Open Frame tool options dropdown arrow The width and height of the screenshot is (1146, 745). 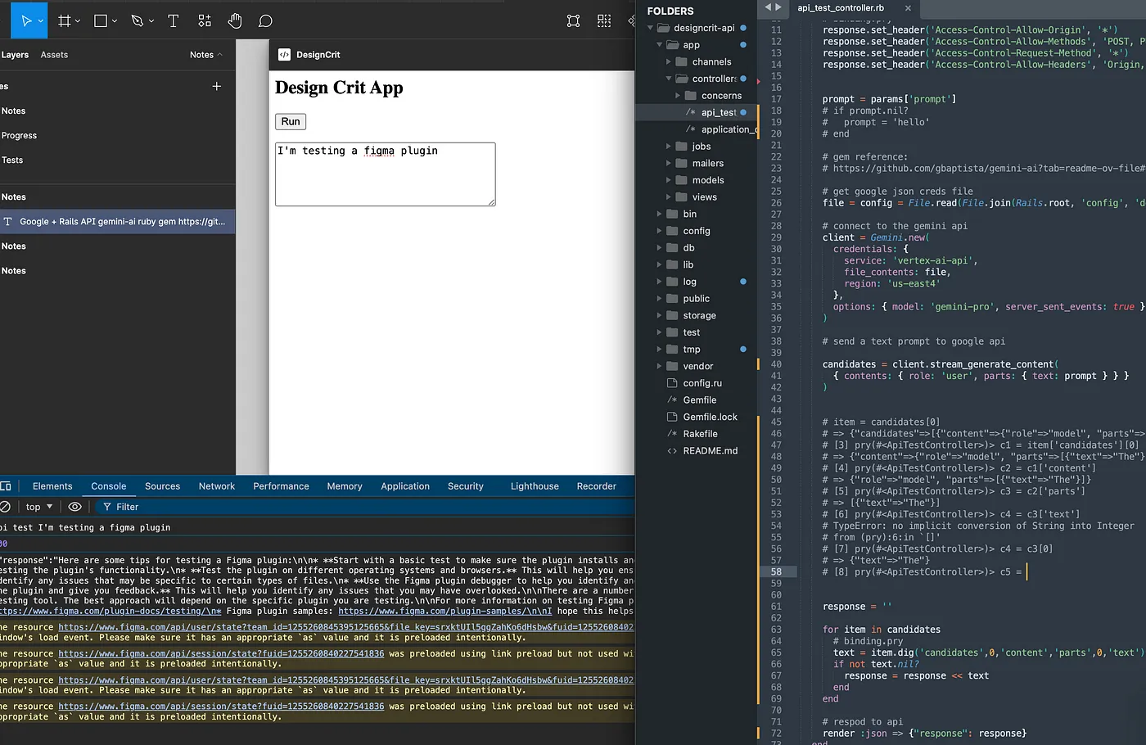pos(78,21)
